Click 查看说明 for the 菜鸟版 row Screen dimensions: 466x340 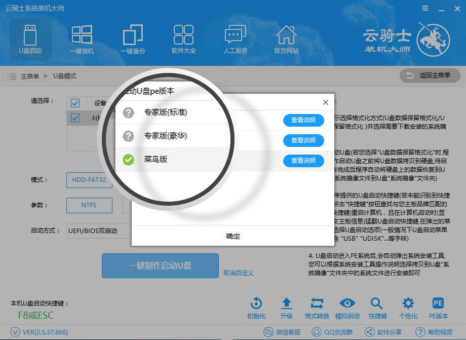click(303, 161)
